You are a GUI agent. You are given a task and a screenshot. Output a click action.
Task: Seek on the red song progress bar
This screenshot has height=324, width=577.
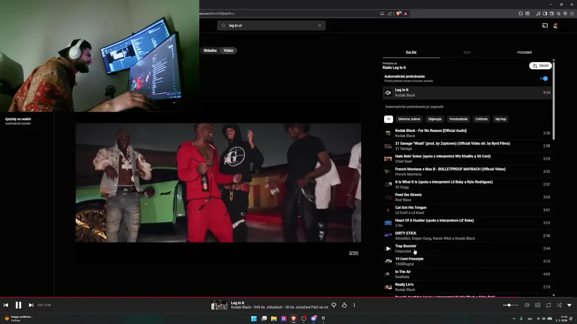288,297
